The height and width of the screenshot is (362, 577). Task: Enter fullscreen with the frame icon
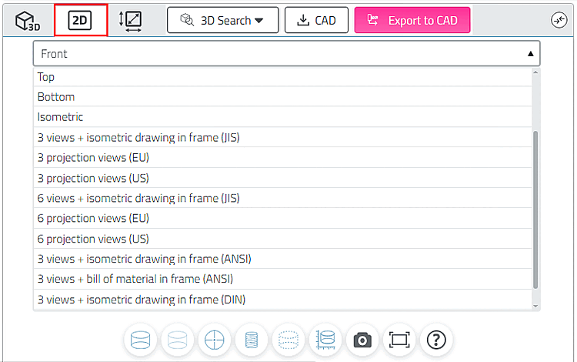(399, 340)
